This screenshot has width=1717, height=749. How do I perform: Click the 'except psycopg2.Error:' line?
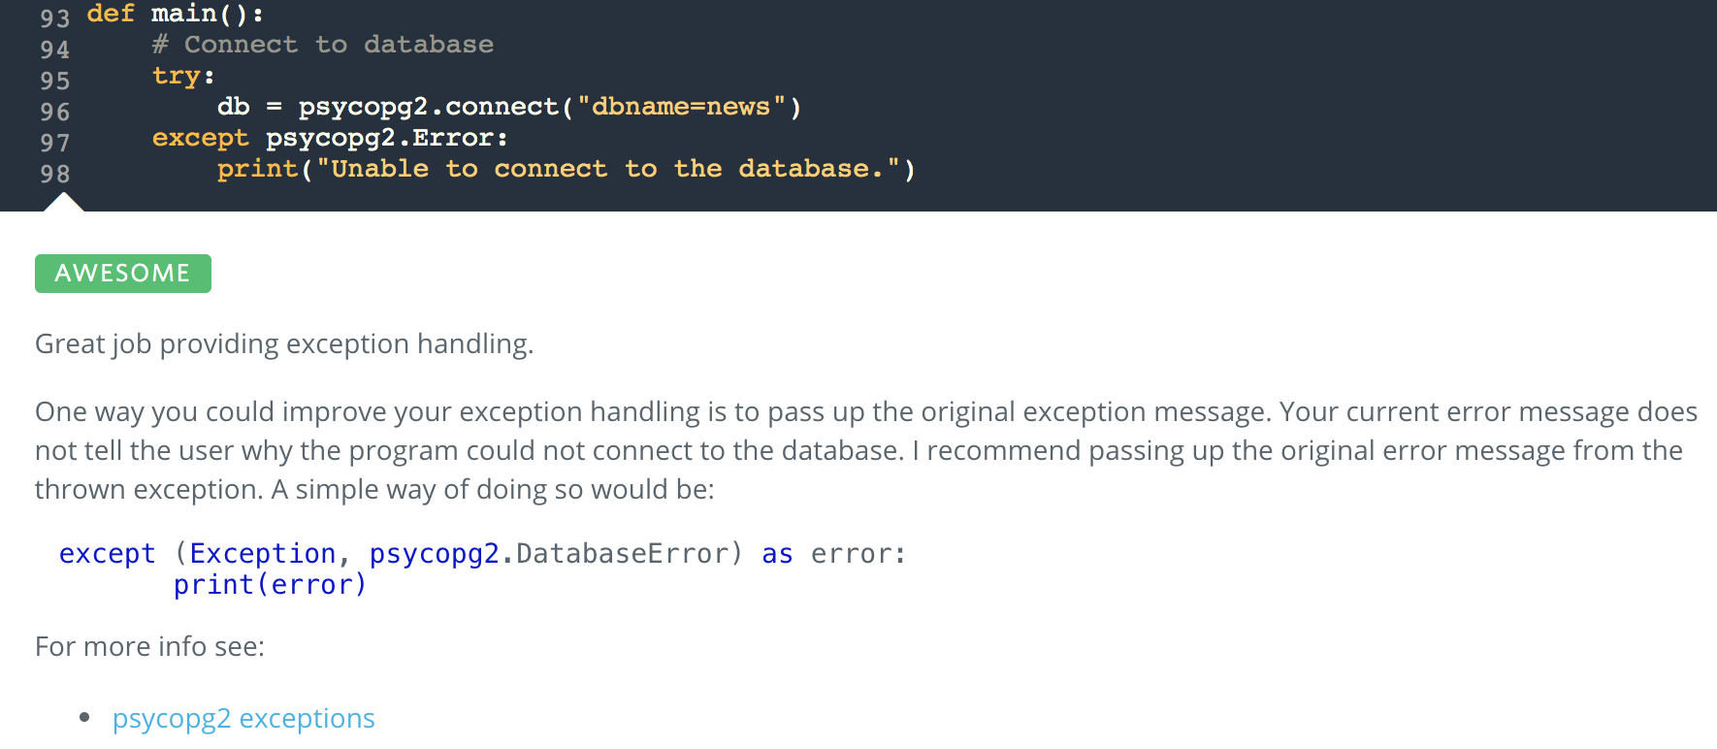tap(330, 138)
